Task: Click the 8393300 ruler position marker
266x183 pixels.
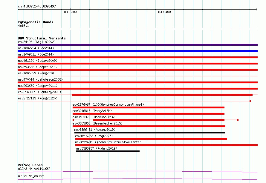Action: [71, 12]
